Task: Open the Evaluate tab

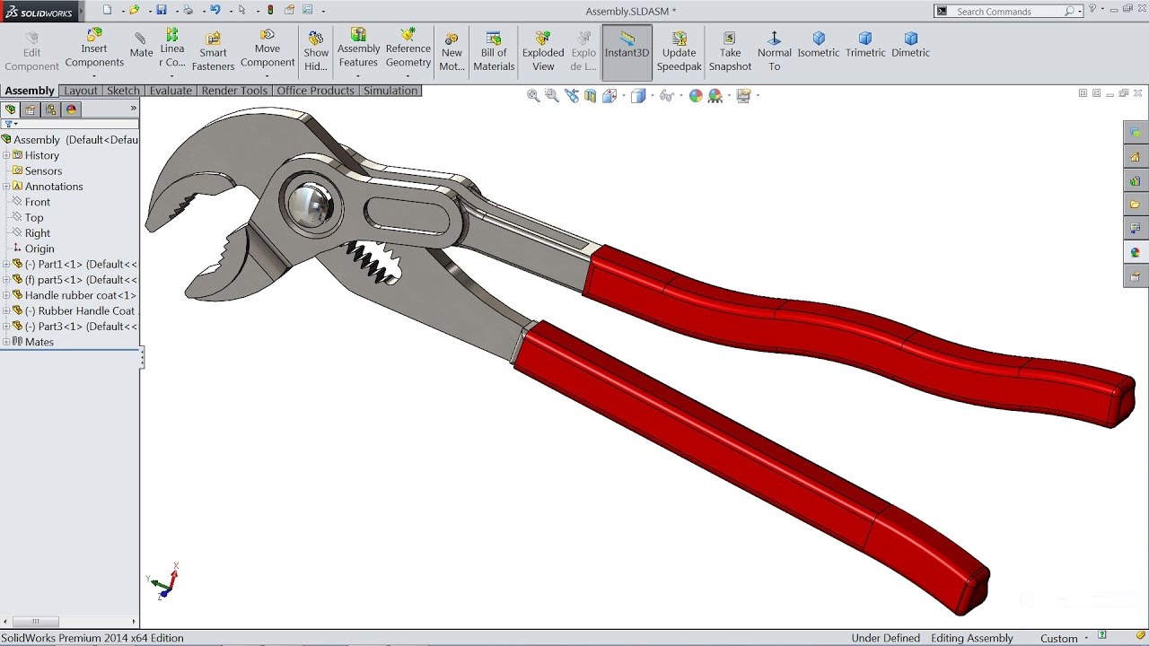Action: 171,91
